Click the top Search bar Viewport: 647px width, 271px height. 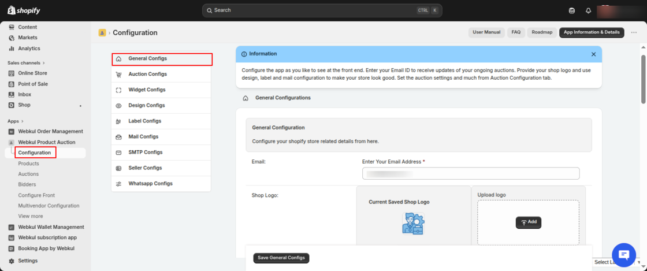coord(322,10)
